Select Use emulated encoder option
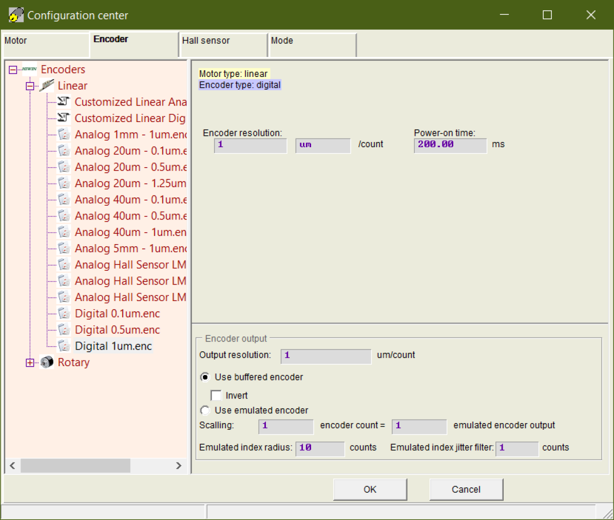Image resolution: width=614 pixels, height=520 pixels. click(205, 410)
